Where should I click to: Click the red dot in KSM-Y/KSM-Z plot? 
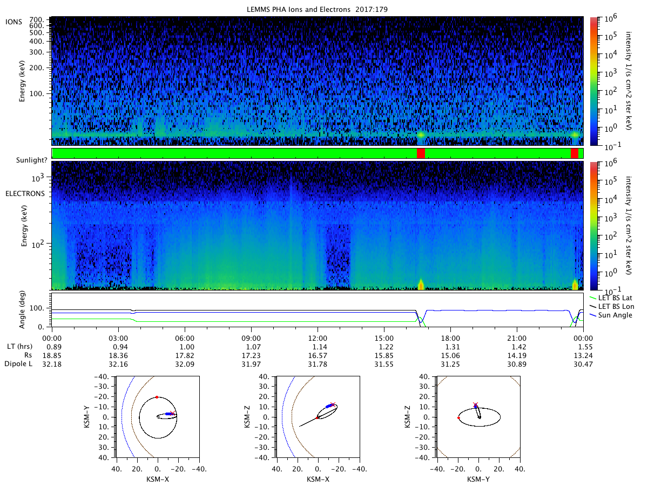(458, 417)
